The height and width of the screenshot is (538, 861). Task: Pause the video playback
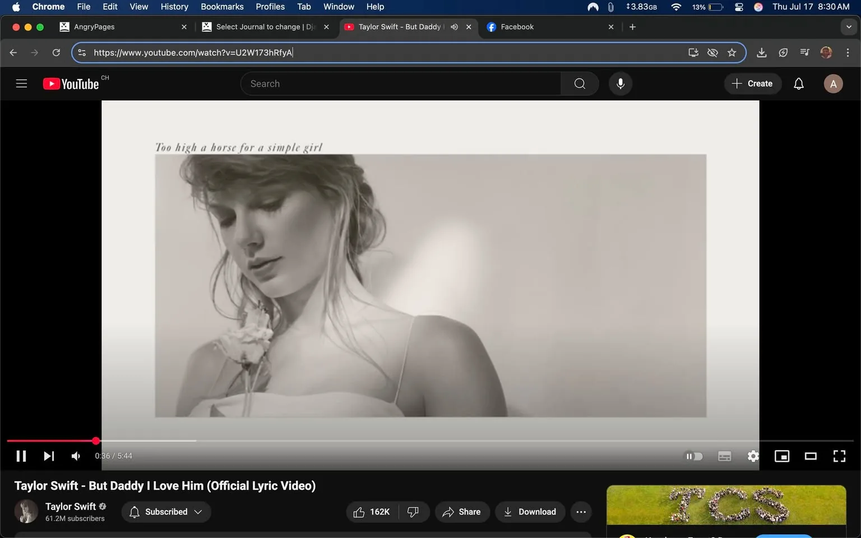tap(21, 456)
